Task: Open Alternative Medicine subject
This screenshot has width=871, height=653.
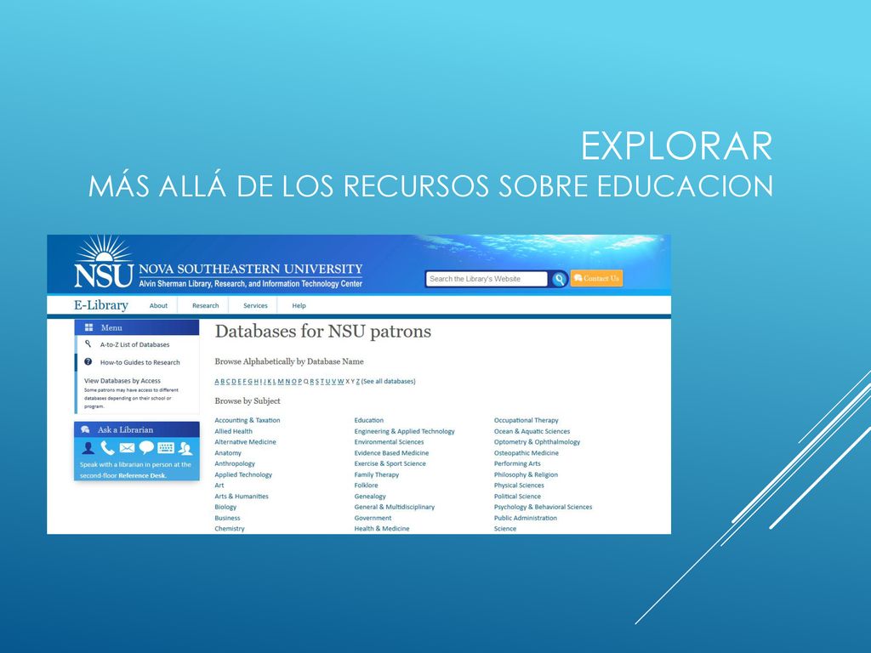Action: pos(246,442)
